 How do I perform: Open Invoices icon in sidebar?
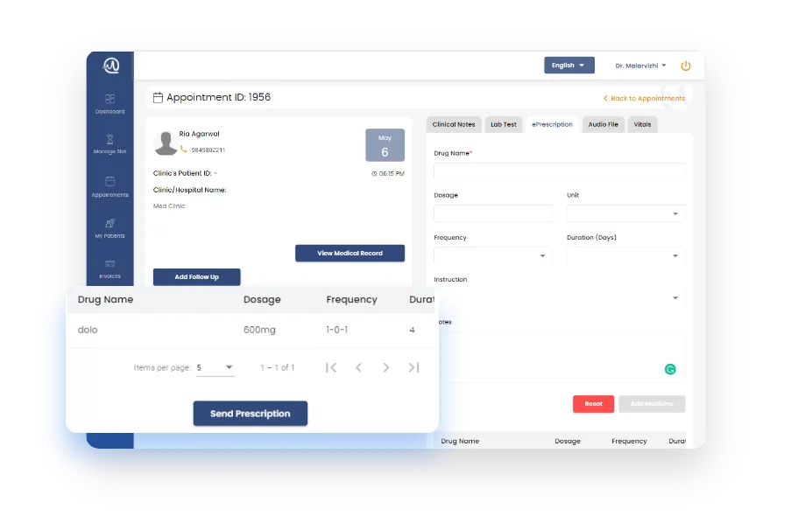pyautogui.click(x=109, y=264)
